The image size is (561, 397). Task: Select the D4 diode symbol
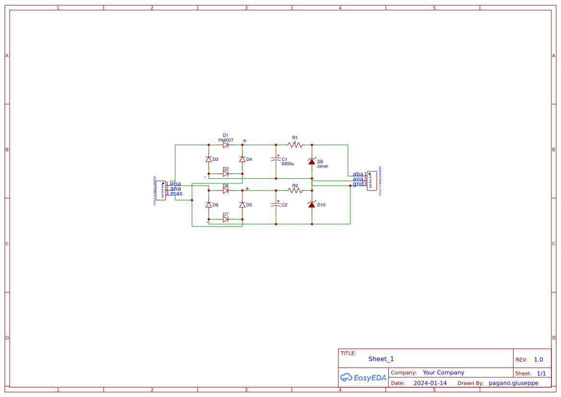(x=242, y=159)
